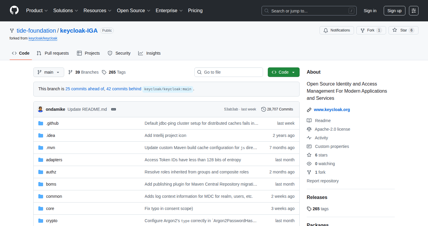Open commit hash 53ab3ab
The width and height of the screenshot is (428, 226).
(231, 109)
